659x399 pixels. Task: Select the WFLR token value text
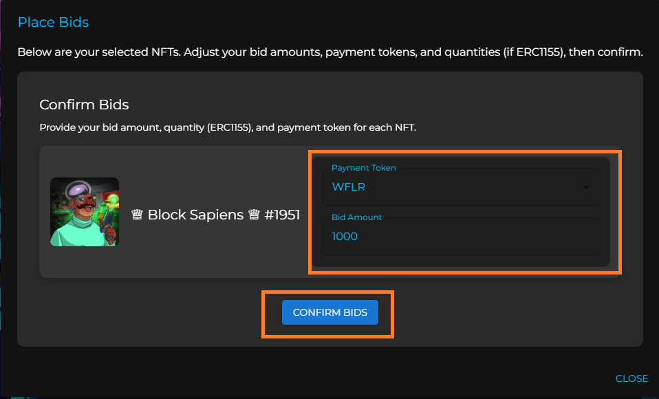pos(344,187)
